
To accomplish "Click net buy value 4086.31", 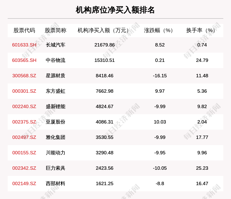I will pos(104,122).
